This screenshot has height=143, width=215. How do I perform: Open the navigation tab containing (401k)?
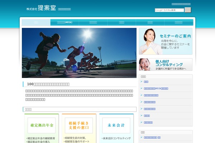pos(64,22)
